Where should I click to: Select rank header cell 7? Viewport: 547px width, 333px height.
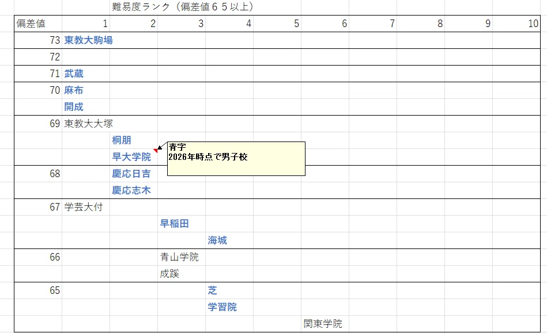pos(373,24)
